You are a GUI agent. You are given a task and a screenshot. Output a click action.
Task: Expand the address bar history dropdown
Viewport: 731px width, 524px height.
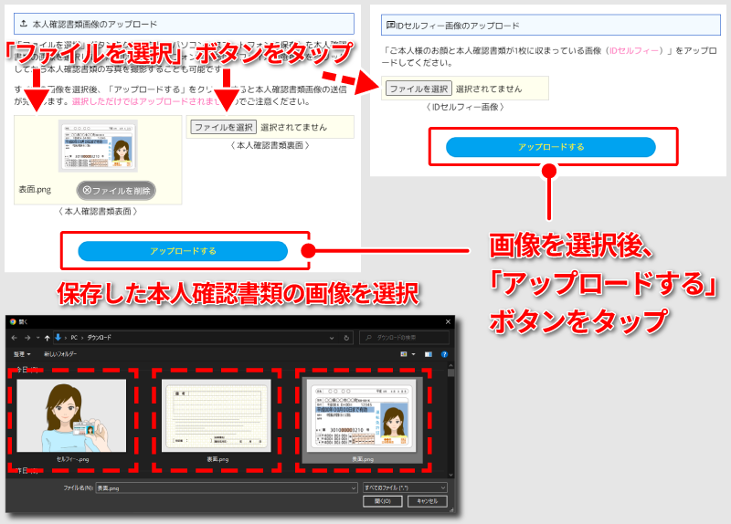(x=334, y=337)
